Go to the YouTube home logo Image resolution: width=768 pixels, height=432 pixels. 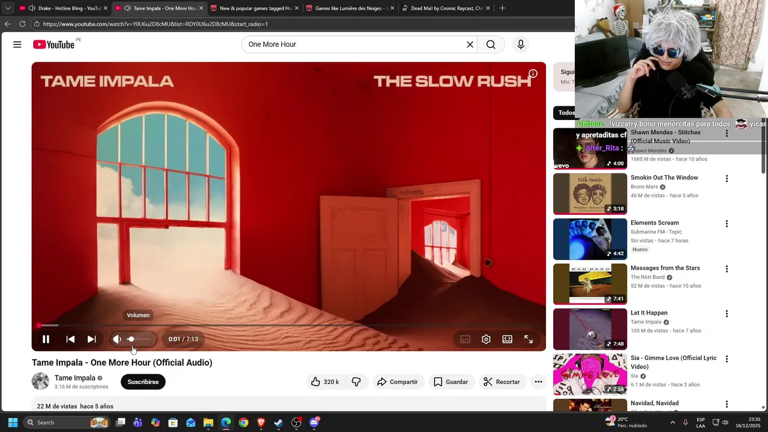point(53,44)
